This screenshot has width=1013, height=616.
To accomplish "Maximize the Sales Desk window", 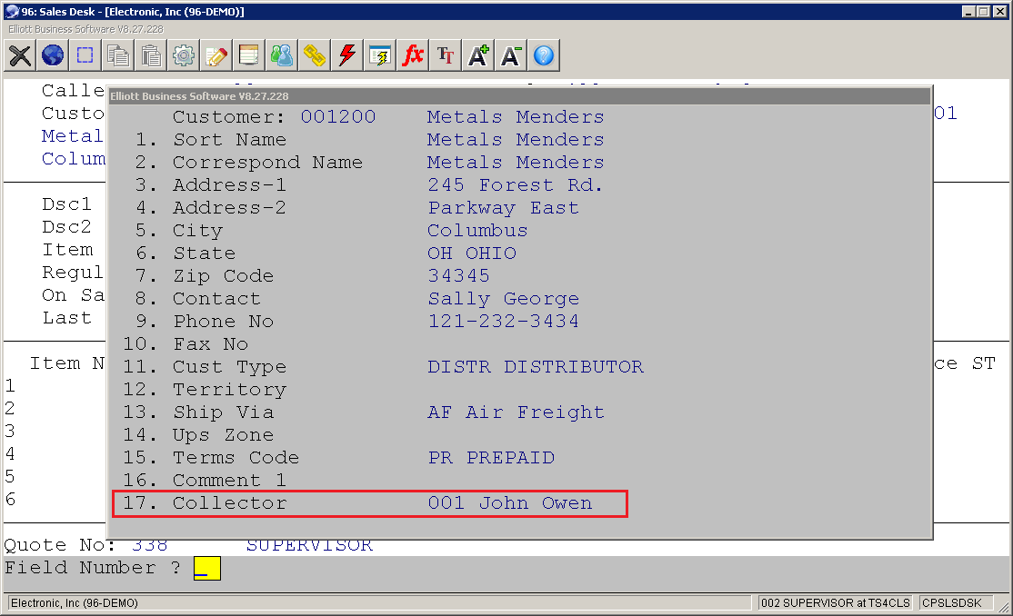I will (983, 12).
